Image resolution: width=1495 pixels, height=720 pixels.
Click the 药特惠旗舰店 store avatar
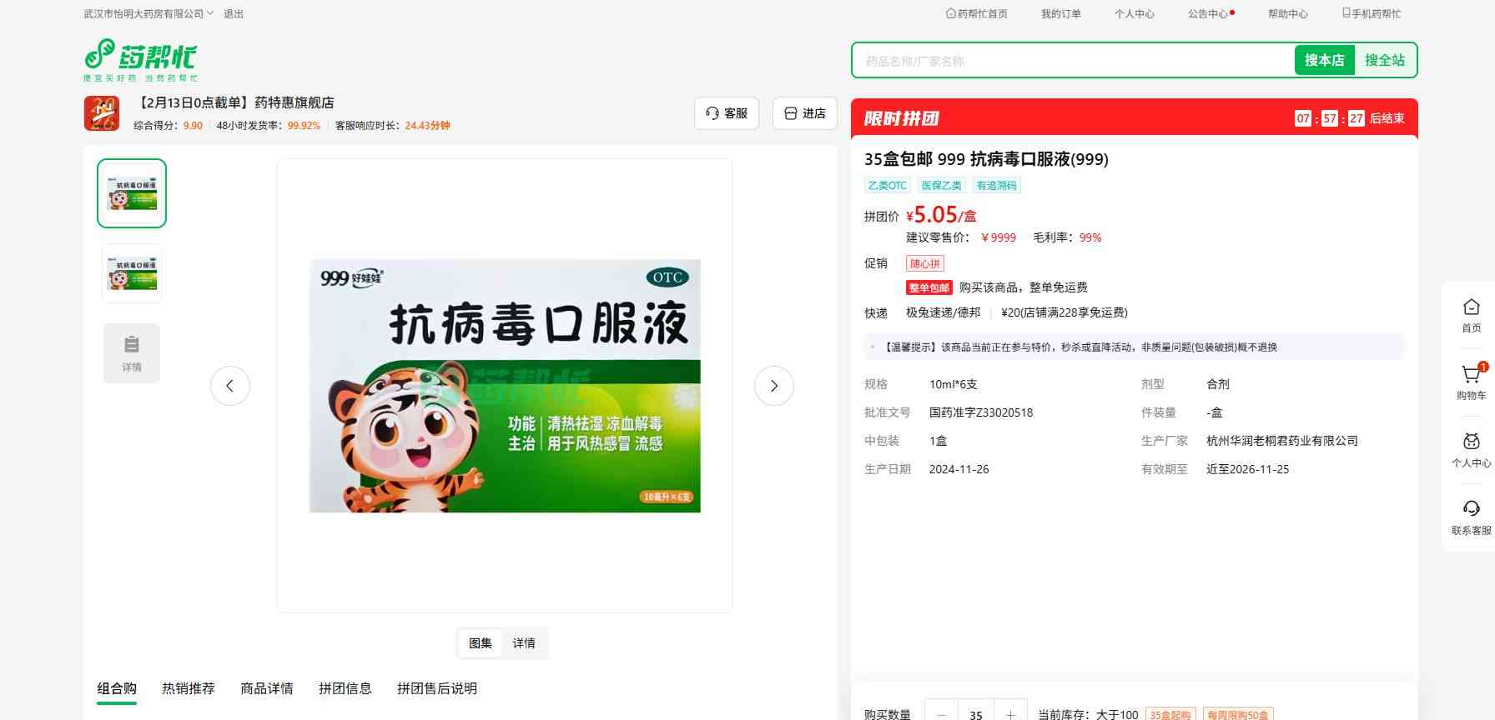(x=102, y=113)
